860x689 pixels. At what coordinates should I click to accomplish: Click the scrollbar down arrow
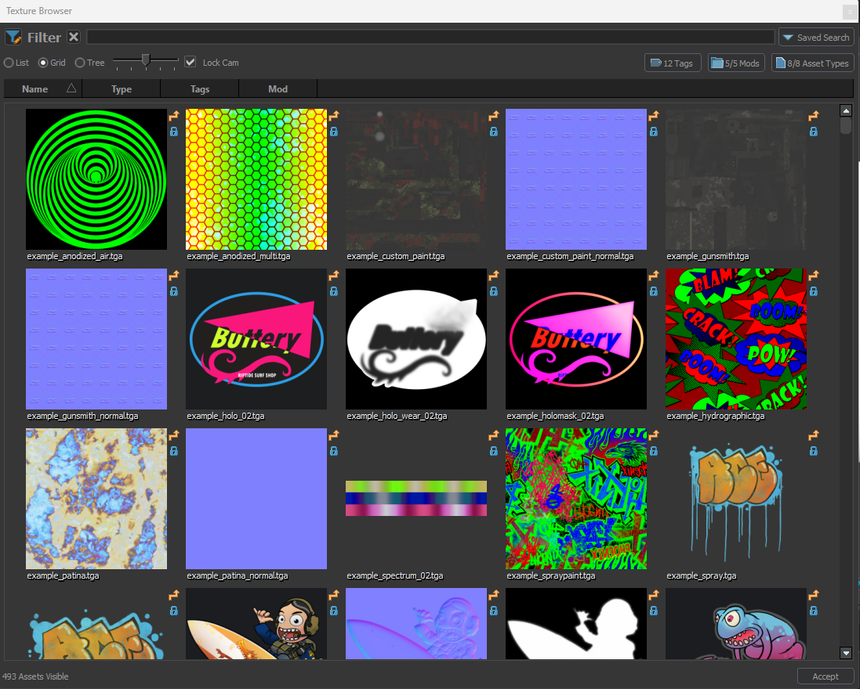[x=846, y=652]
